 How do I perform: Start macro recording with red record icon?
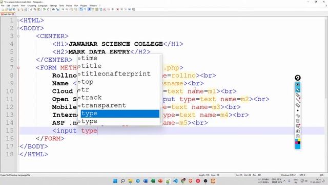pos(117,9)
